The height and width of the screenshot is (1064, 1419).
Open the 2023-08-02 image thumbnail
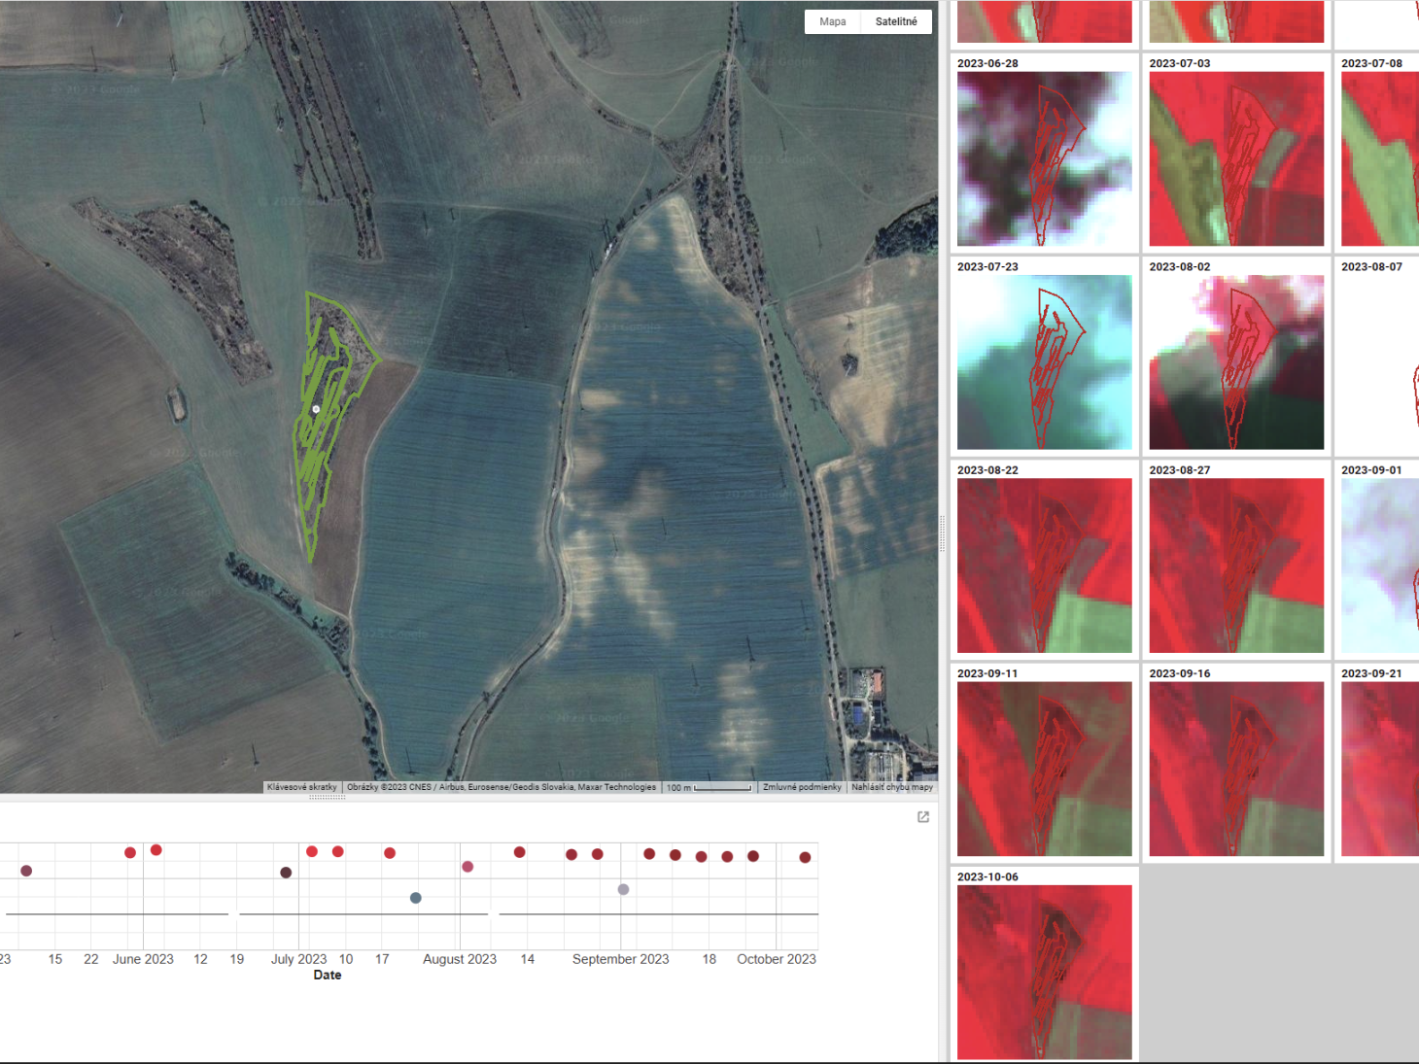[x=1235, y=361]
